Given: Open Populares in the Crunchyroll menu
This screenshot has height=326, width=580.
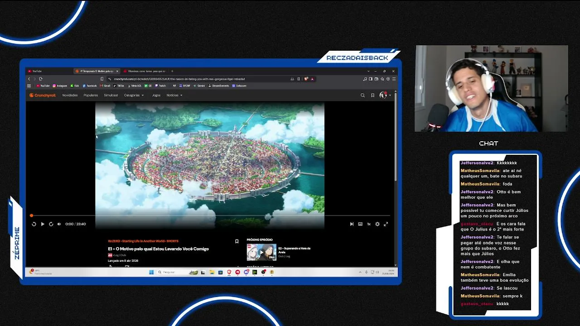Looking at the screenshot, I should pyautogui.click(x=91, y=95).
